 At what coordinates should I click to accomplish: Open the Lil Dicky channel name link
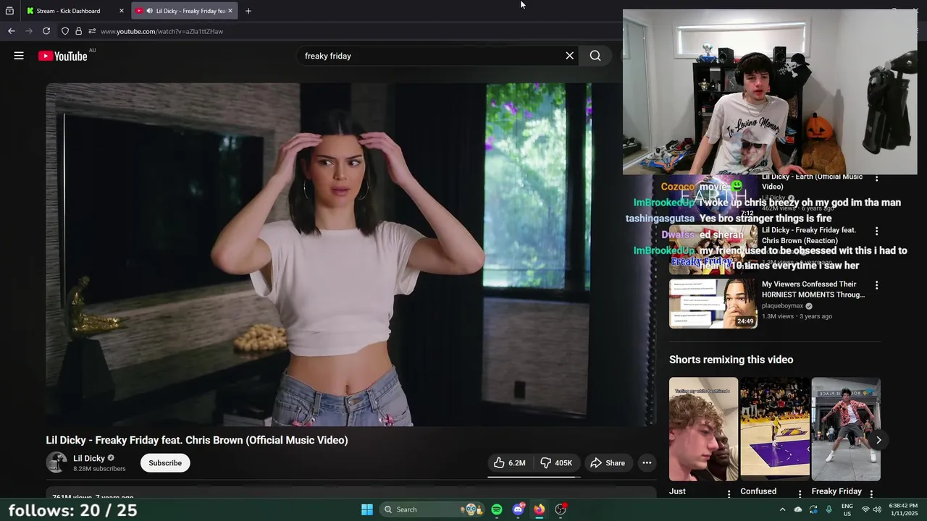[89, 458]
